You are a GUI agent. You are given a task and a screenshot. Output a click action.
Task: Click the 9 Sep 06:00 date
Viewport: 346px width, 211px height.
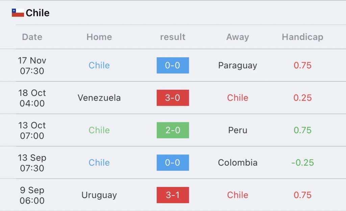32,195
